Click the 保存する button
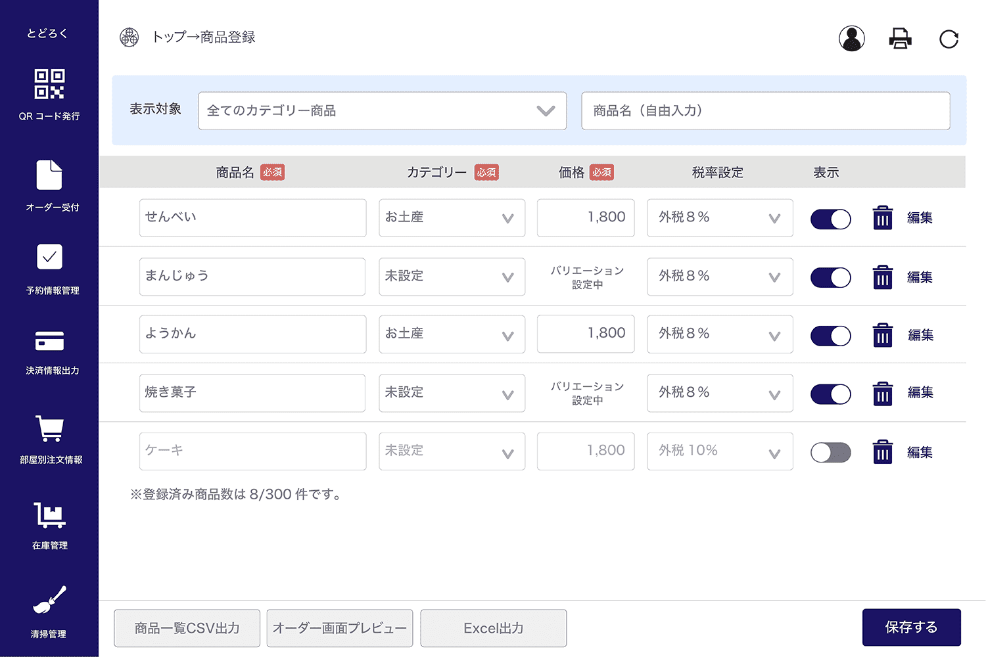The height and width of the screenshot is (657, 986). pyautogui.click(x=911, y=627)
